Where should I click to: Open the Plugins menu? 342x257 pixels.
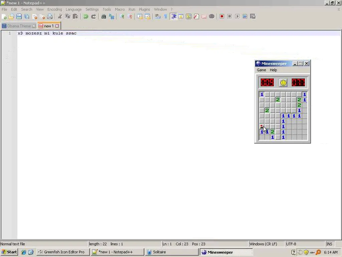pos(144,9)
